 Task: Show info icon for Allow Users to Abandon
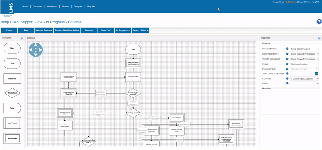pos(287,74)
